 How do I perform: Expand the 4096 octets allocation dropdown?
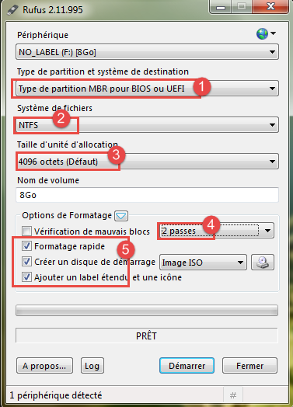click(148, 162)
